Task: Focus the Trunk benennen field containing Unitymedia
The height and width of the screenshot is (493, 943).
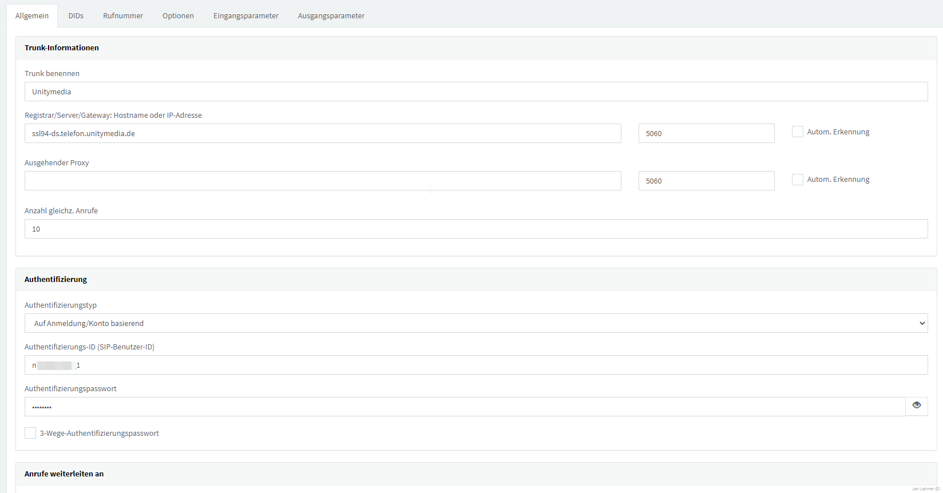Action: pos(476,92)
